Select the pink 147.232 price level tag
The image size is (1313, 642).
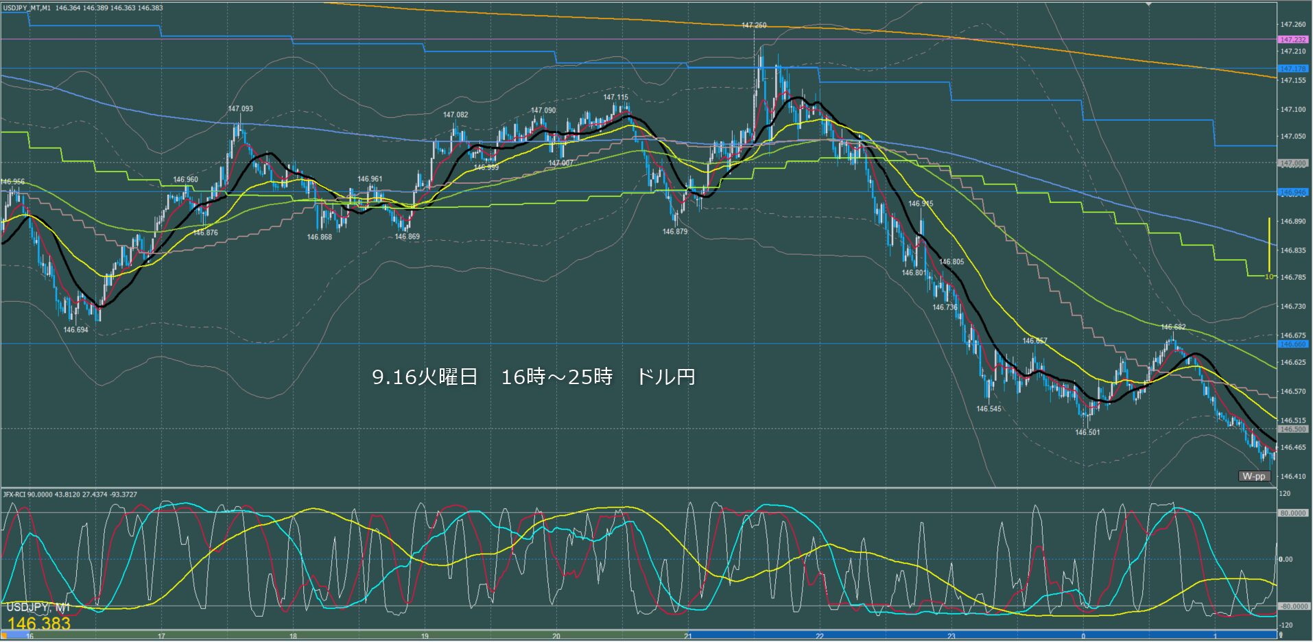point(1292,40)
